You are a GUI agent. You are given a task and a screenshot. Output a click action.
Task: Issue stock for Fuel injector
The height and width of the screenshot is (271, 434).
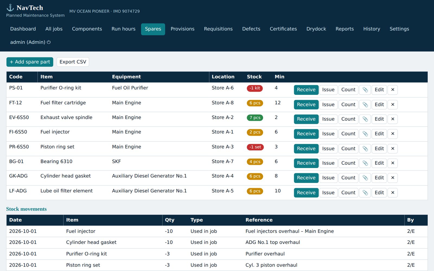click(x=328, y=134)
